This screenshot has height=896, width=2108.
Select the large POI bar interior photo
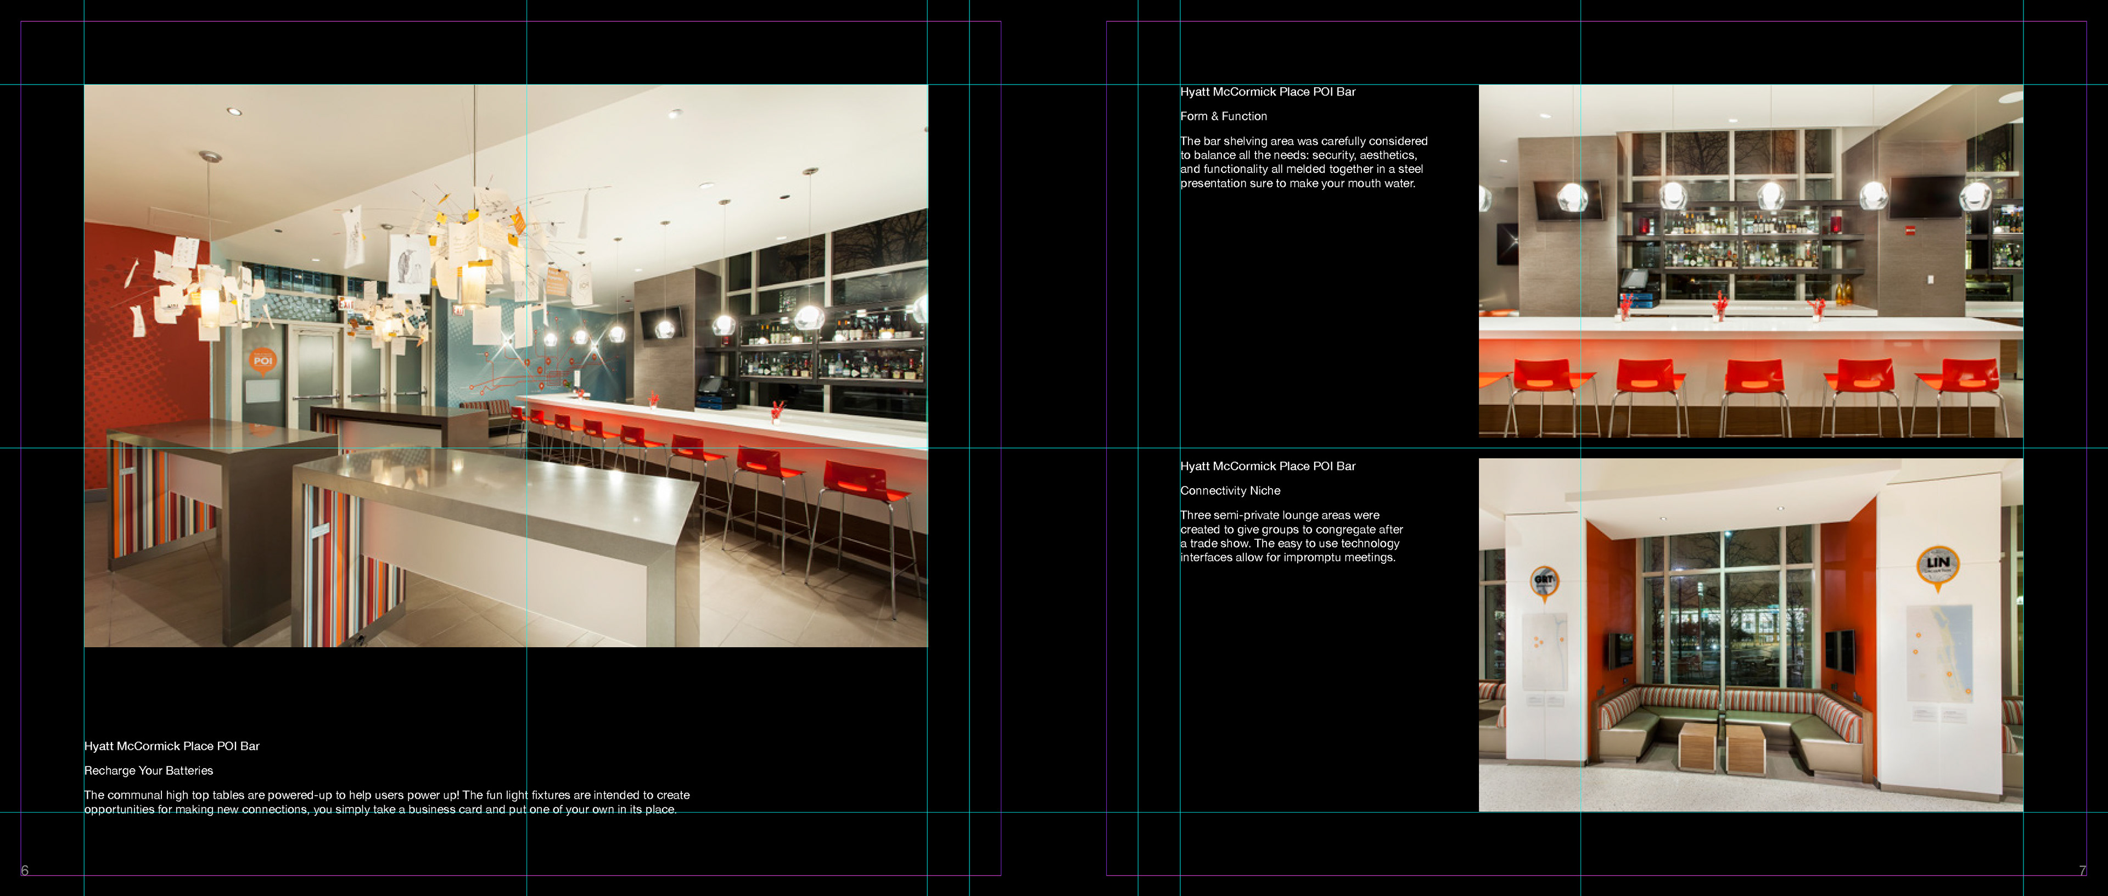pos(506,366)
